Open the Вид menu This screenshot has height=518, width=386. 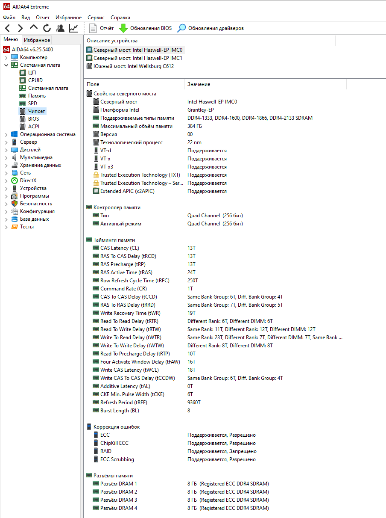[26, 18]
